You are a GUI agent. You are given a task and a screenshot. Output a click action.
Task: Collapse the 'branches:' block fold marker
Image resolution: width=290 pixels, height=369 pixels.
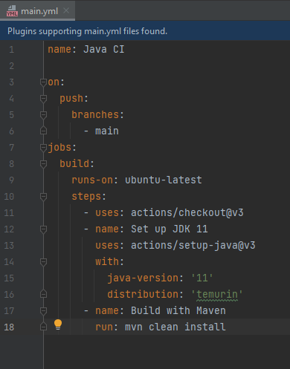coord(43,115)
